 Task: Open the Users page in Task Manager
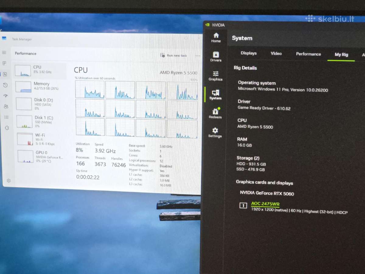tap(6, 106)
